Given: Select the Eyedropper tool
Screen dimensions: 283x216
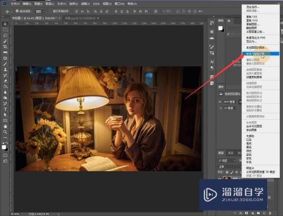Looking at the screenshot, I should [5, 52].
